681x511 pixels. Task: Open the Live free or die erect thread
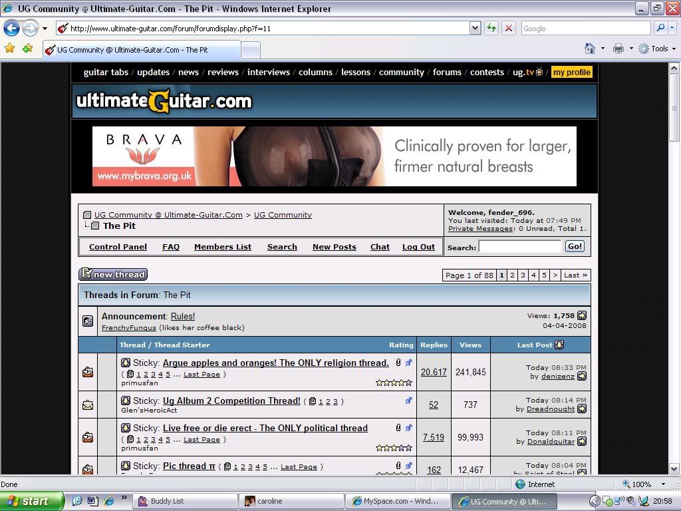pos(265,428)
